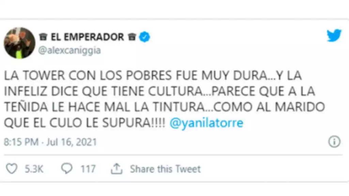
Task: Click the 8:15 PM time text
Action: pyautogui.click(x=21, y=142)
